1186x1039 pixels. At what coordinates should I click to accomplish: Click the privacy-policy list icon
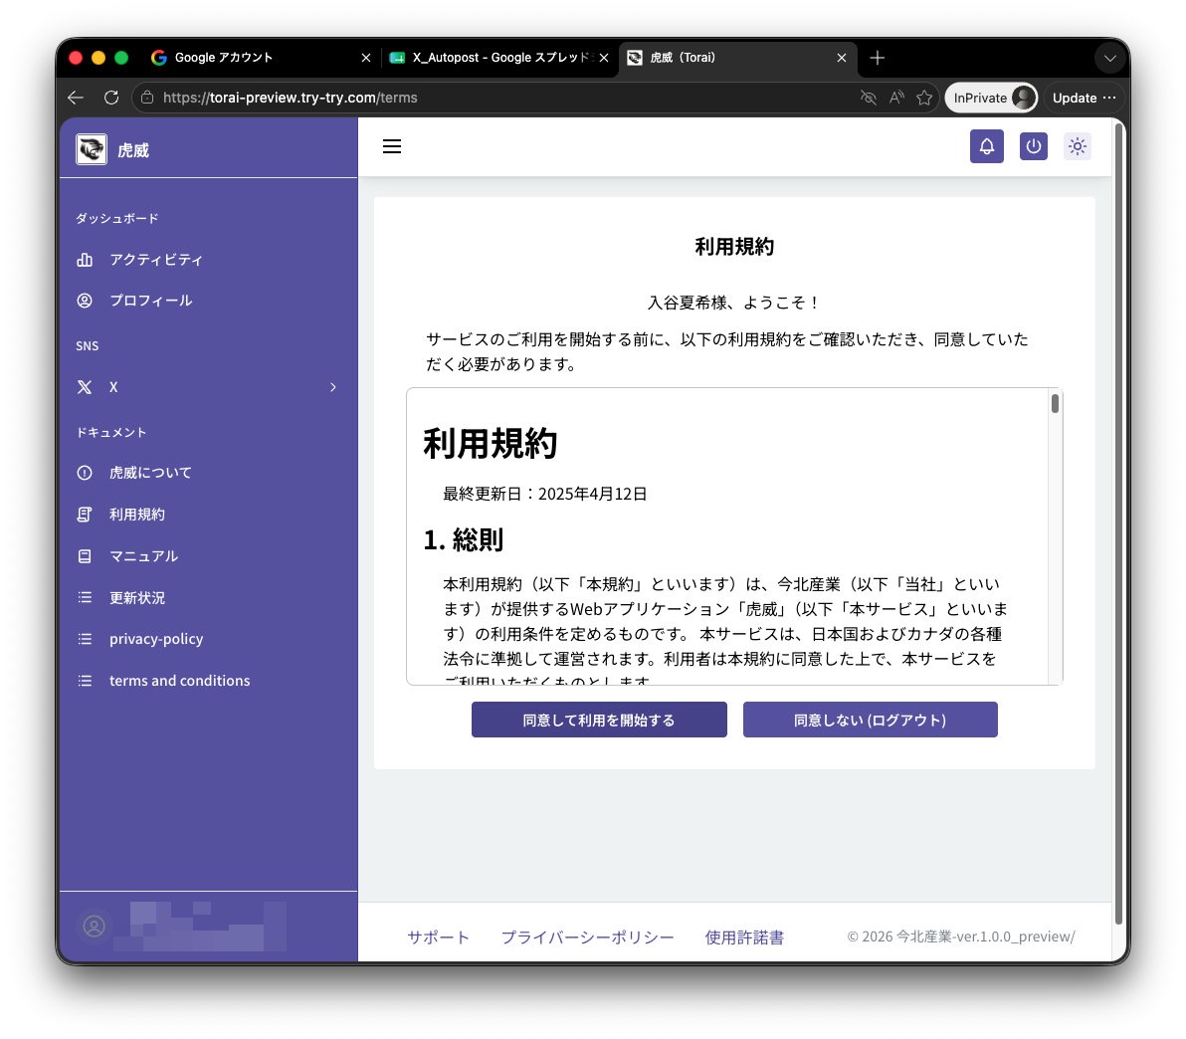(x=85, y=639)
